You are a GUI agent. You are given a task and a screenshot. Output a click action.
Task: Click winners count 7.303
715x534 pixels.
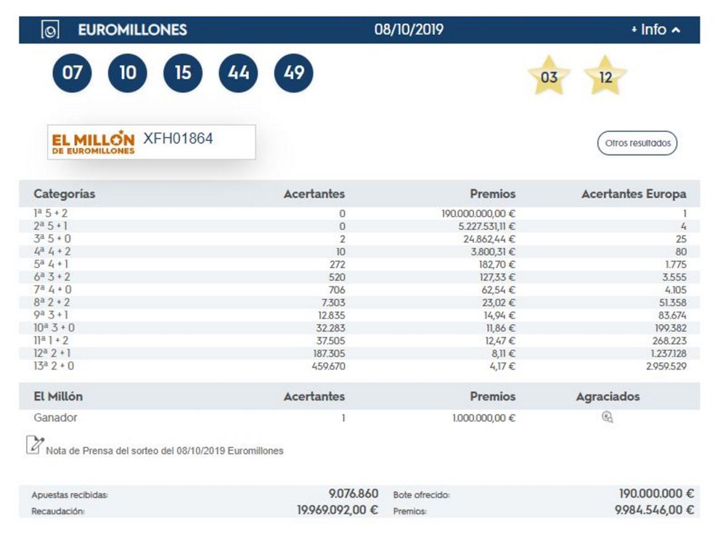point(333,303)
